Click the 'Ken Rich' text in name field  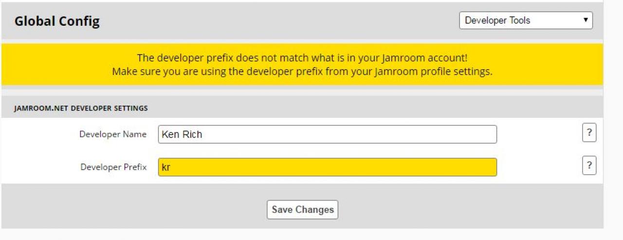click(x=182, y=135)
